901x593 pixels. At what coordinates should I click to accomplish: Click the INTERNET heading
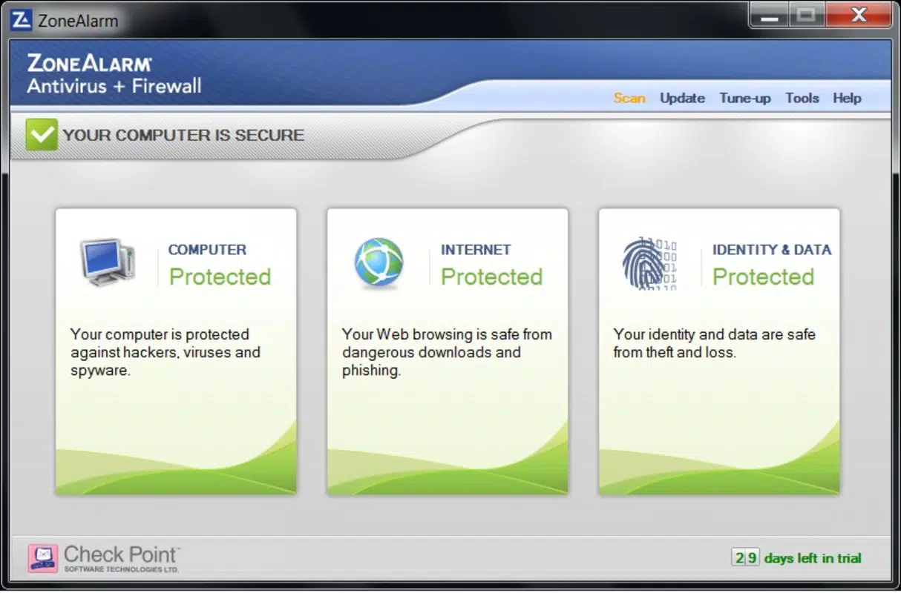[x=476, y=250]
